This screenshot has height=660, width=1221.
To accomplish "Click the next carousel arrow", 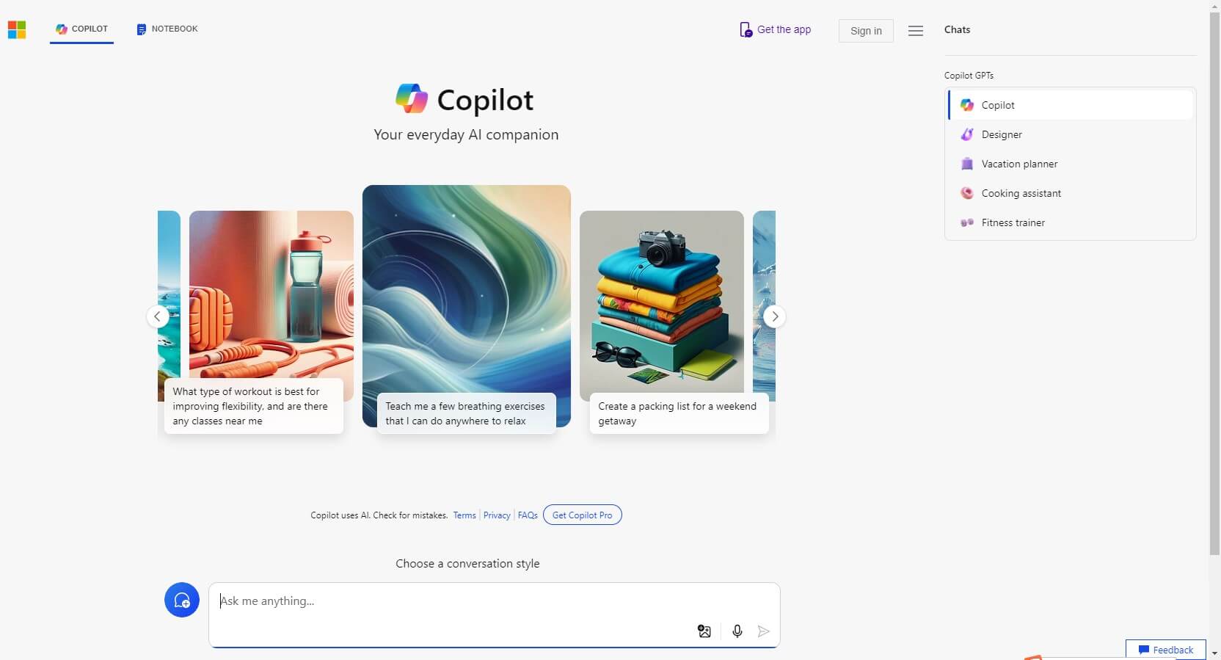I will (x=775, y=316).
